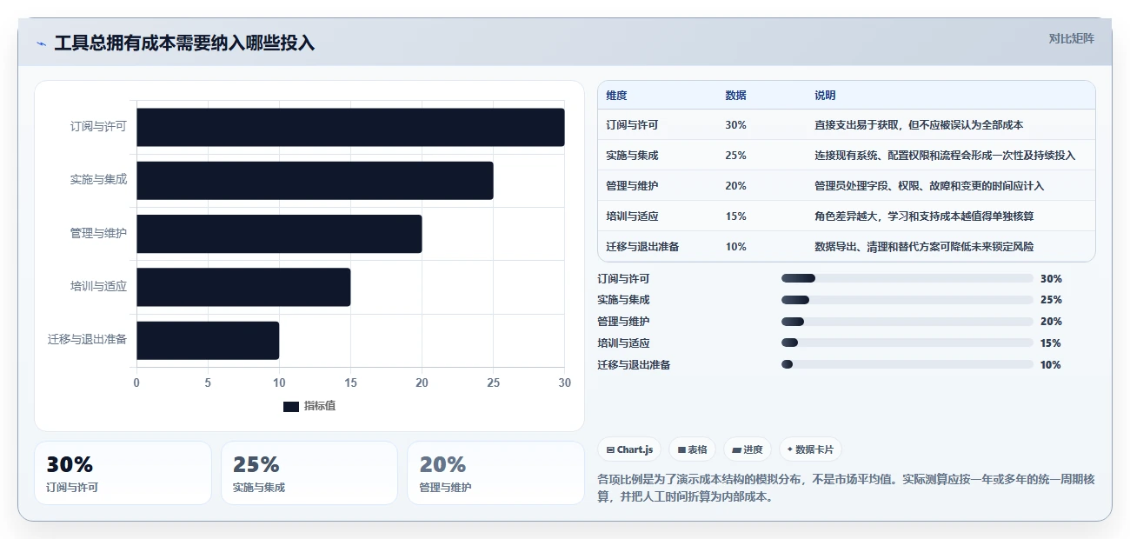This screenshot has height=539, width=1130.
Task: Toggle the 指标值 legend swatch
Action: [x=290, y=406]
